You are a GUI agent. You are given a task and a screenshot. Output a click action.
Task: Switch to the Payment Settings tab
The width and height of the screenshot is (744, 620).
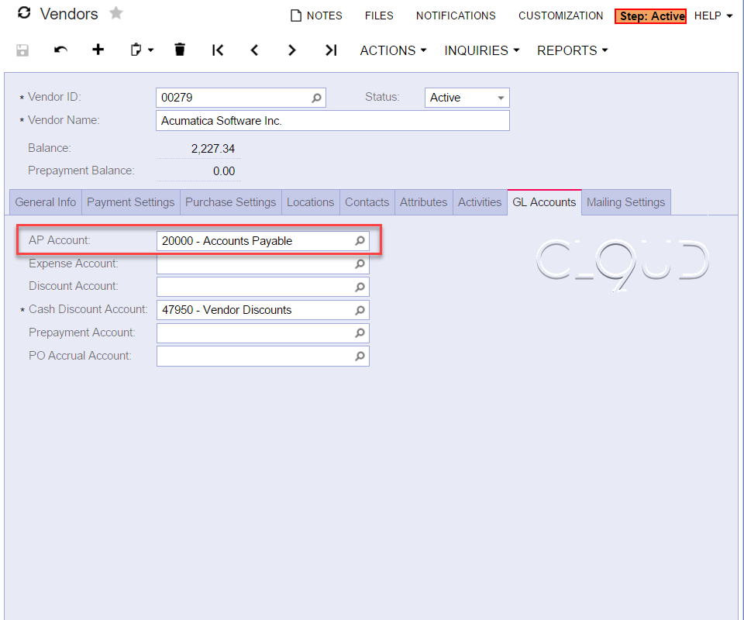tap(130, 202)
